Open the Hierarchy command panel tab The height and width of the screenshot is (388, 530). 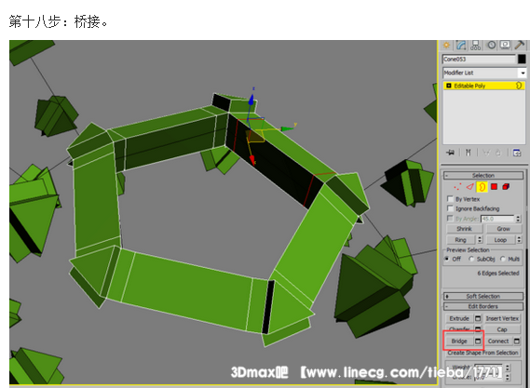[476, 45]
